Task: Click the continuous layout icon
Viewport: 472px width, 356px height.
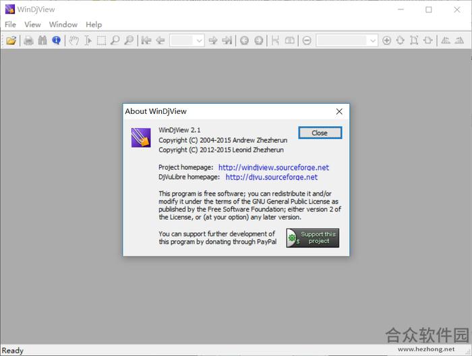Action: click(275, 40)
